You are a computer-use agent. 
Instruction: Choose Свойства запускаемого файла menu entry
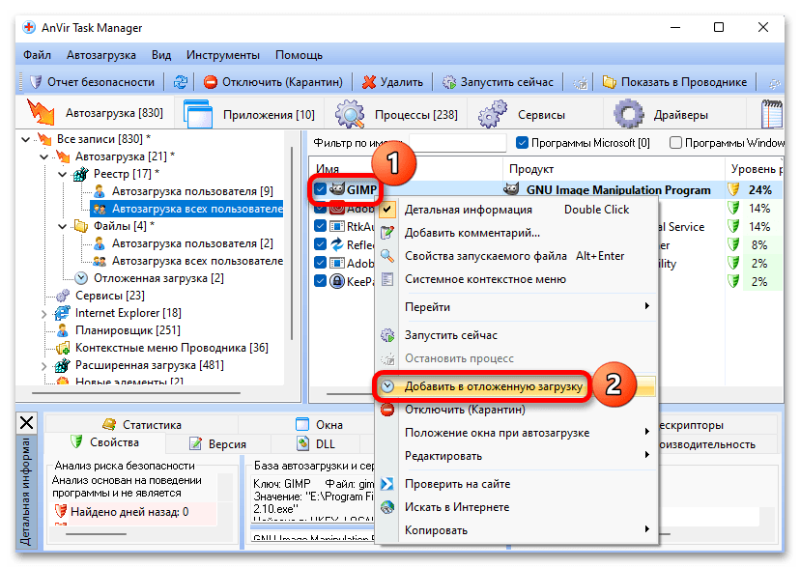point(515,256)
